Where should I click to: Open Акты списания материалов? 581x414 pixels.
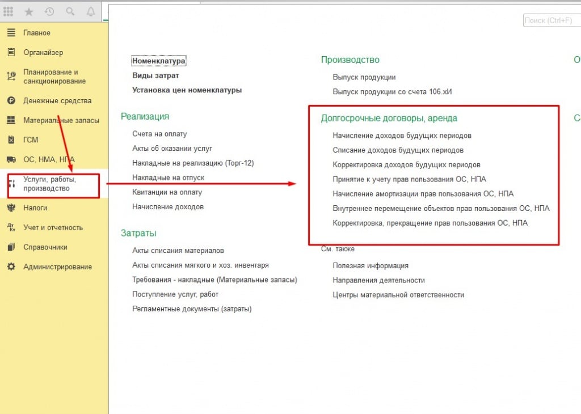click(x=178, y=251)
